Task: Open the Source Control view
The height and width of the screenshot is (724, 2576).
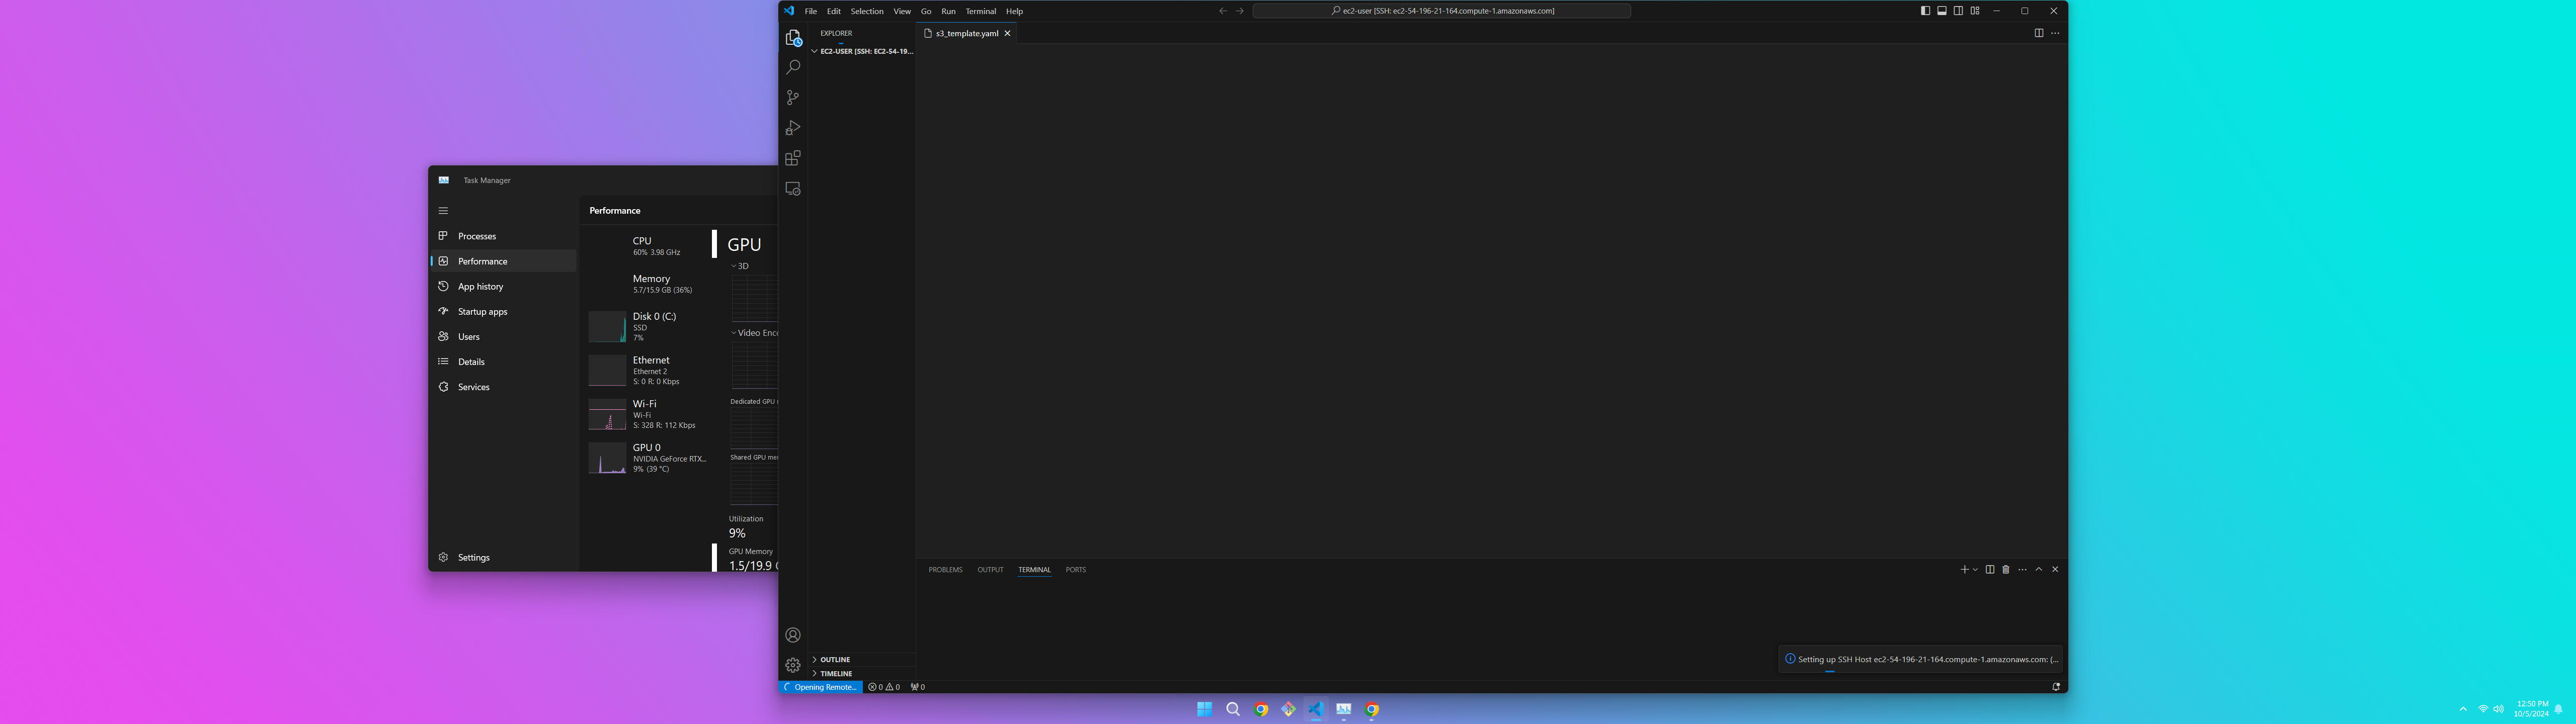Action: coord(792,98)
